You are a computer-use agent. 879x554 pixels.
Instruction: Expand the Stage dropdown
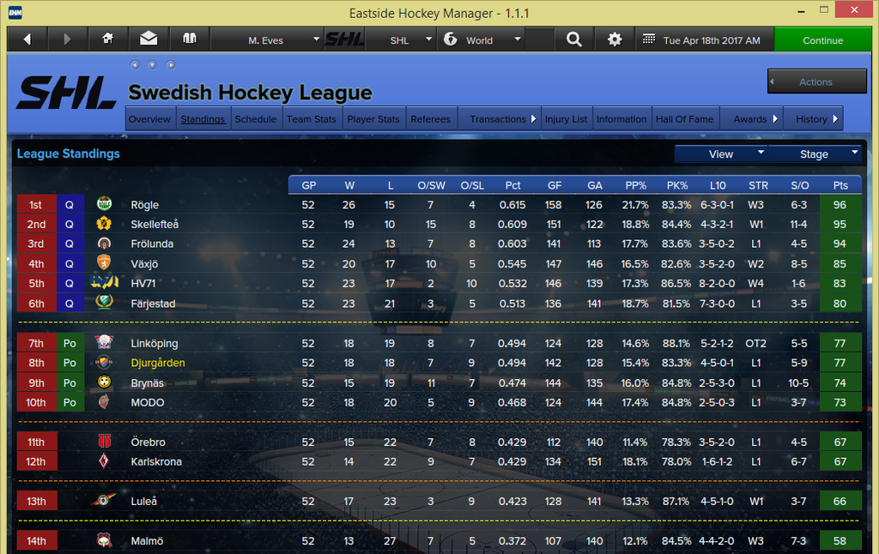(815, 154)
